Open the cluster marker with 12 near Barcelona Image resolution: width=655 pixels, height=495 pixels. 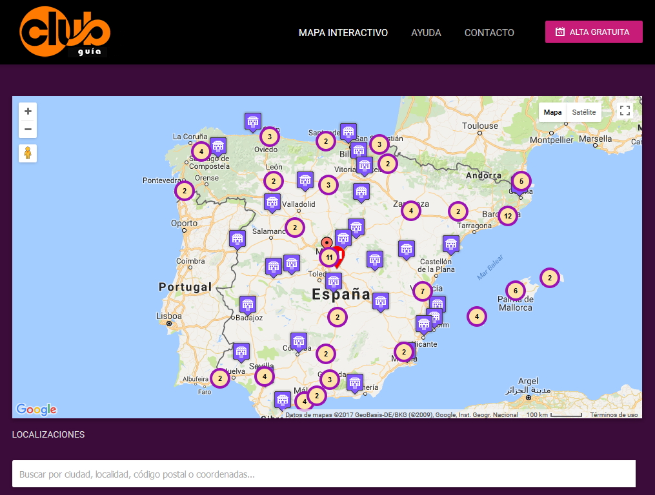(508, 216)
